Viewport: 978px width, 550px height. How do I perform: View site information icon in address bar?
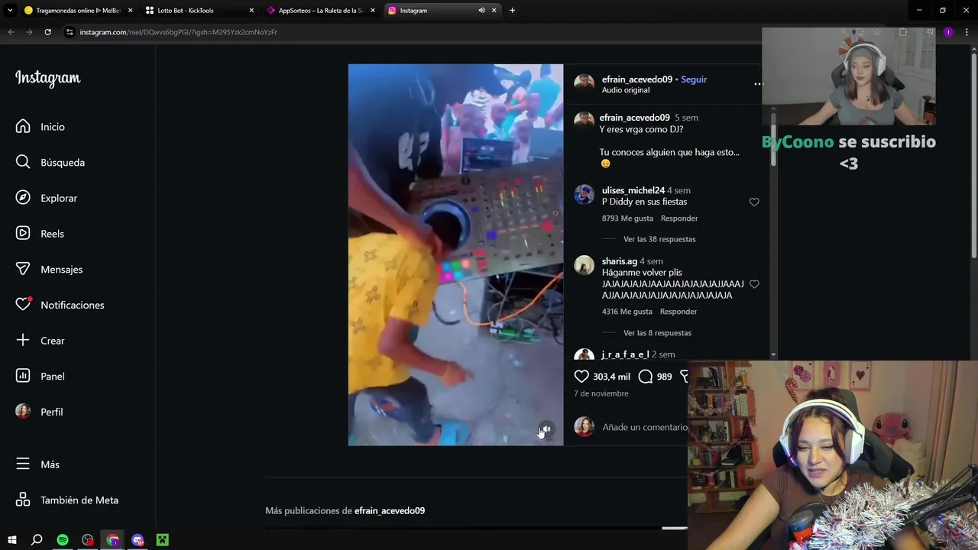point(70,32)
